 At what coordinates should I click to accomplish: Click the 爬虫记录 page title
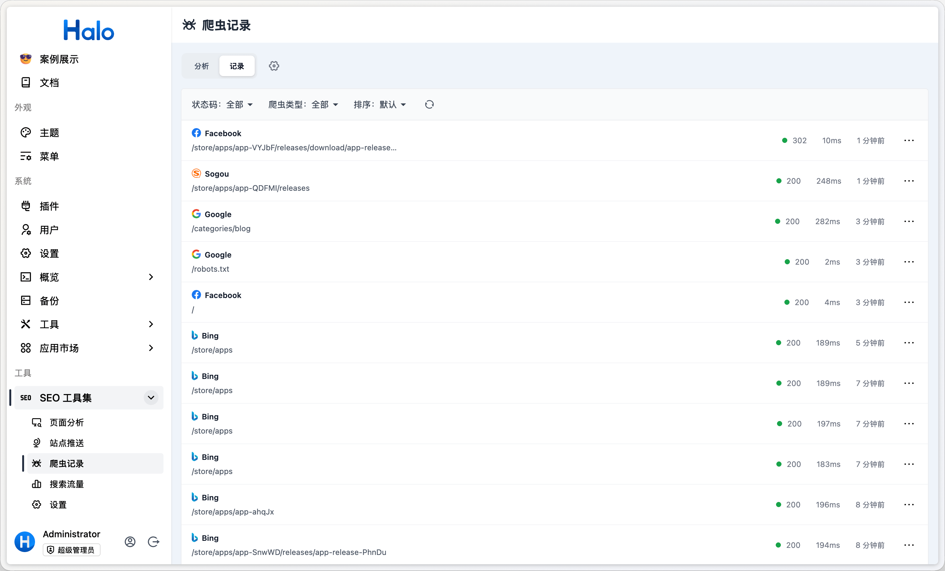[226, 25]
